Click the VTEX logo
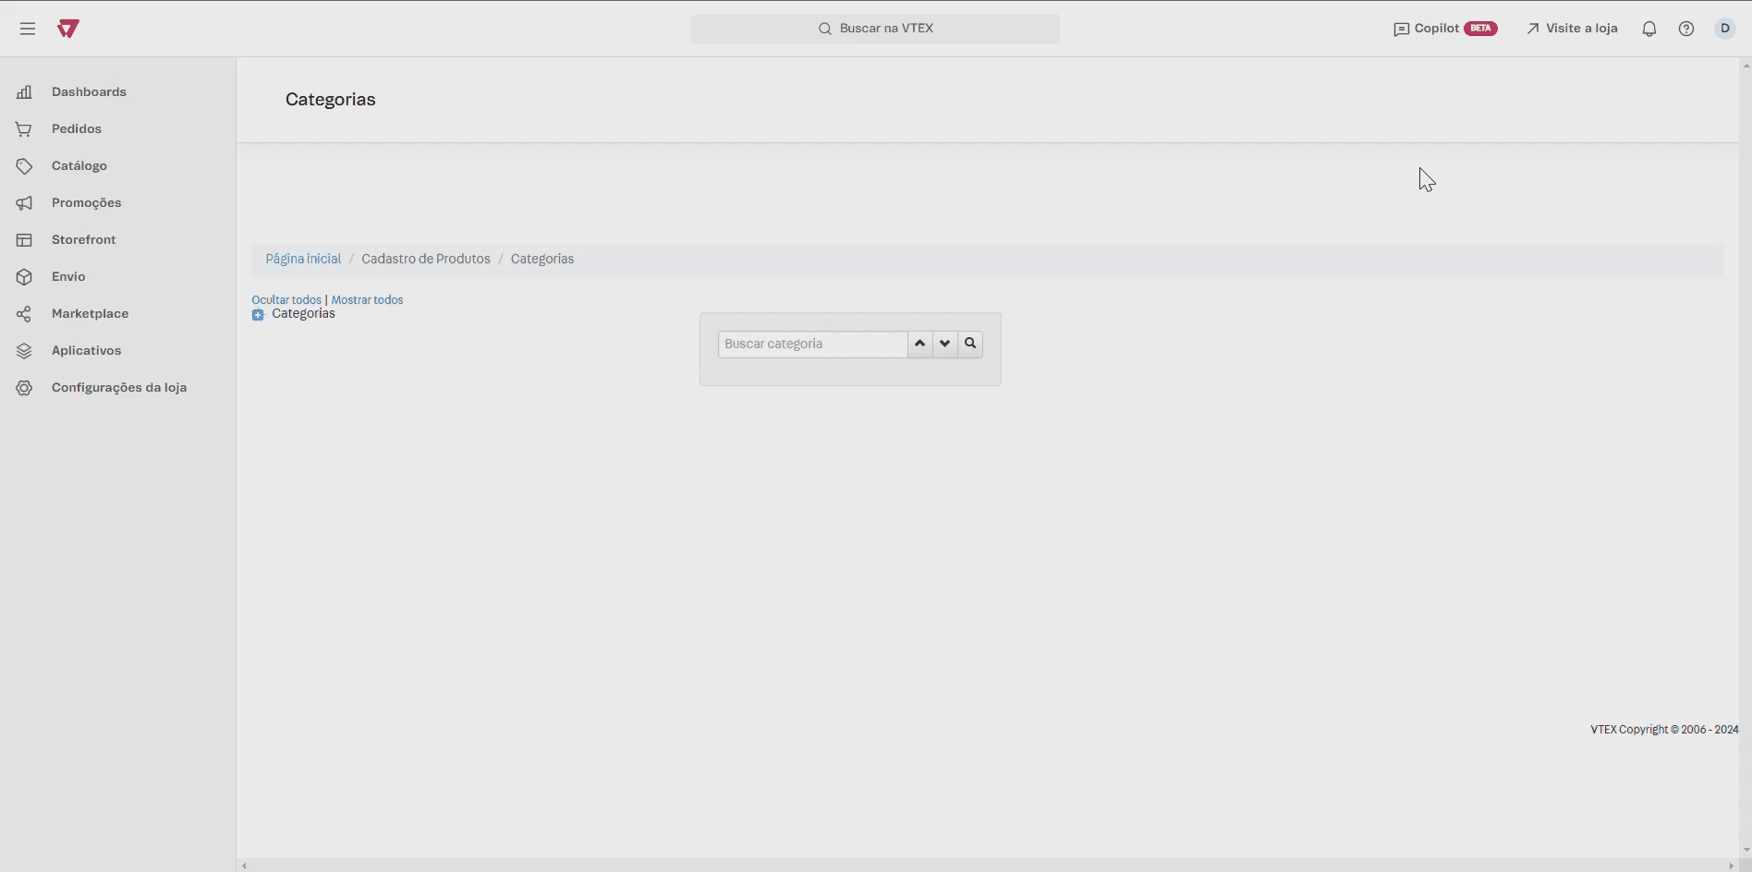This screenshot has height=872, width=1752. 68,29
